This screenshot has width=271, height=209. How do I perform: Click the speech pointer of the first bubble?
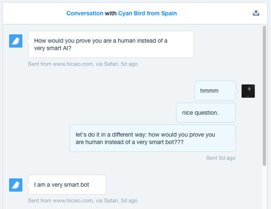[x=27, y=41]
